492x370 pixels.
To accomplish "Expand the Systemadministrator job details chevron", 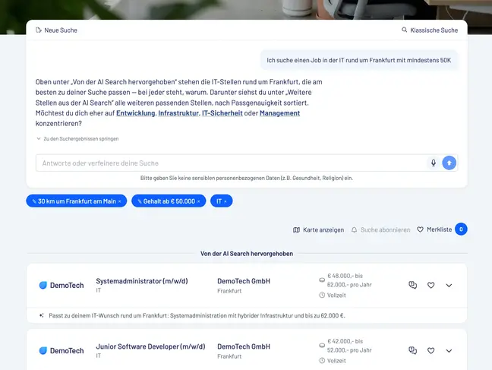I will pos(449,286).
